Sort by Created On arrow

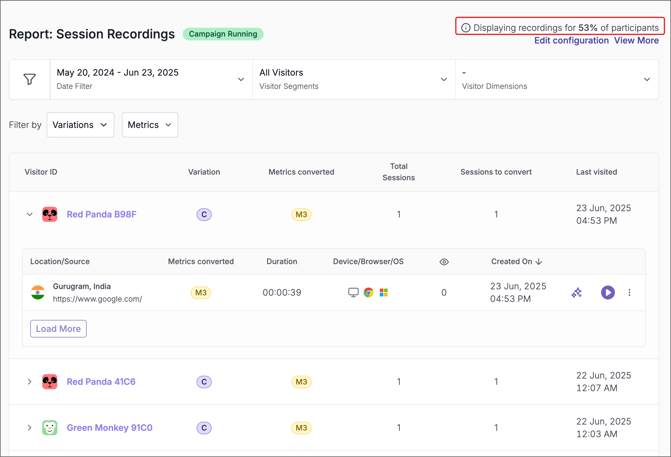coord(539,262)
